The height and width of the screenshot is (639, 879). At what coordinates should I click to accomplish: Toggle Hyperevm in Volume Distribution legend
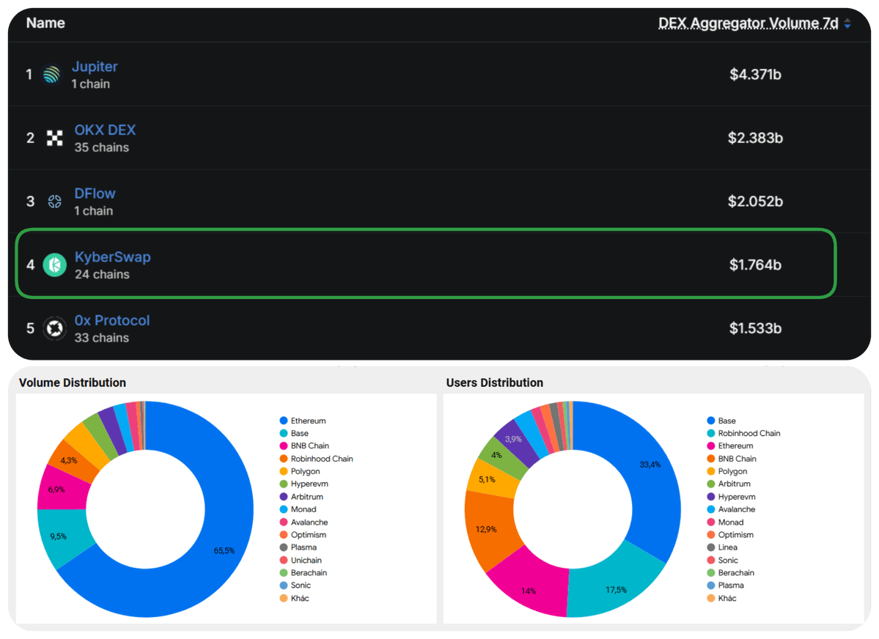point(304,484)
